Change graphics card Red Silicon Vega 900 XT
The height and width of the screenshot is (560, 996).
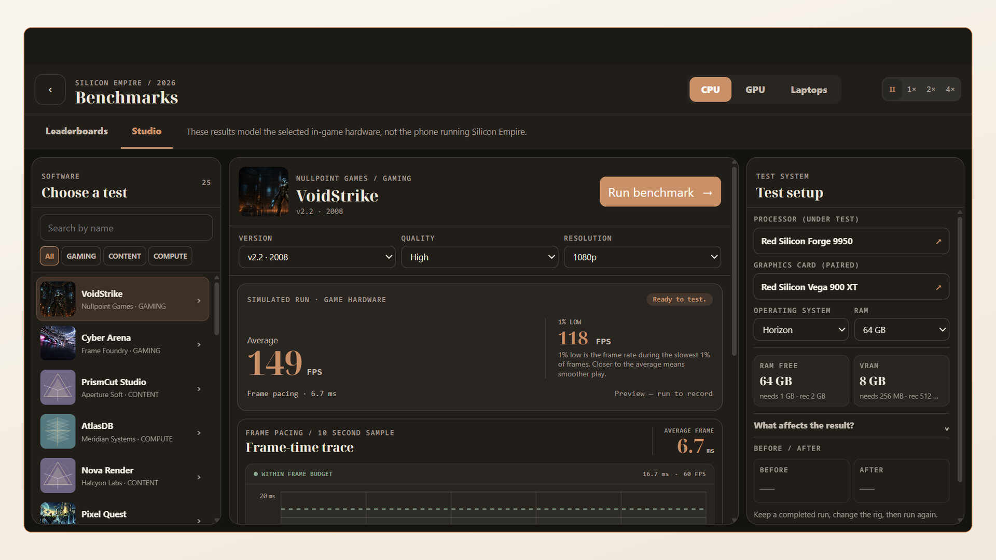[x=851, y=287]
